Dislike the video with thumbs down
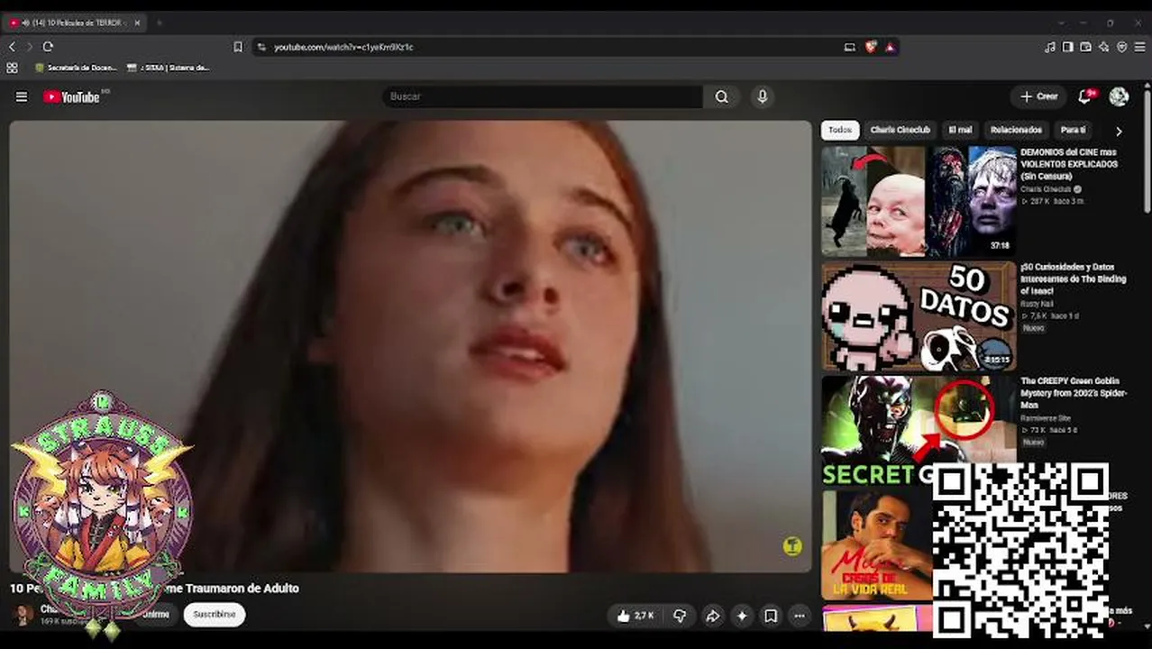The height and width of the screenshot is (649, 1152). coord(680,616)
